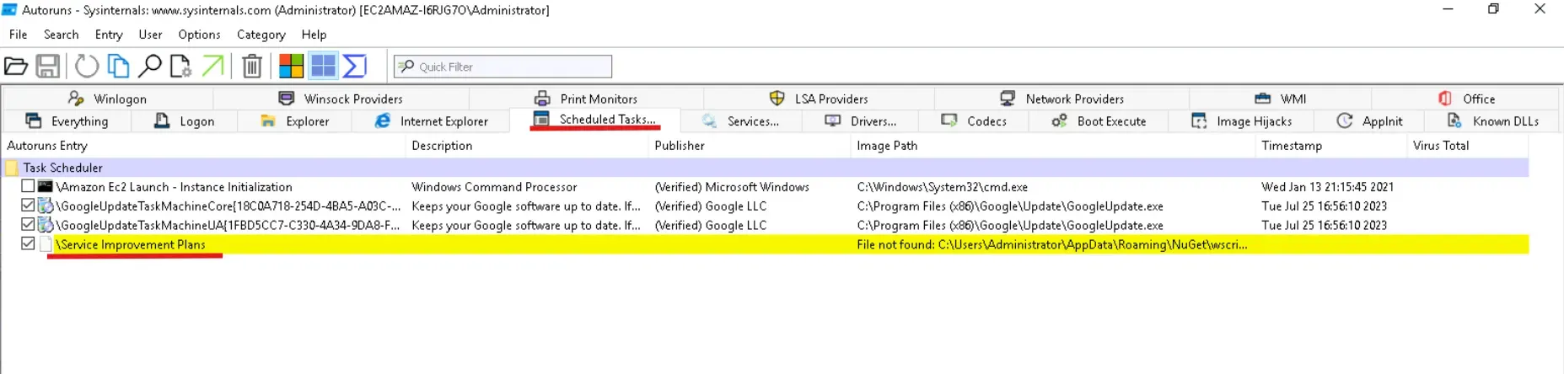The width and height of the screenshot is (1564, 374).
Task: Sort by the Description column header
Action: coord(527,146)
